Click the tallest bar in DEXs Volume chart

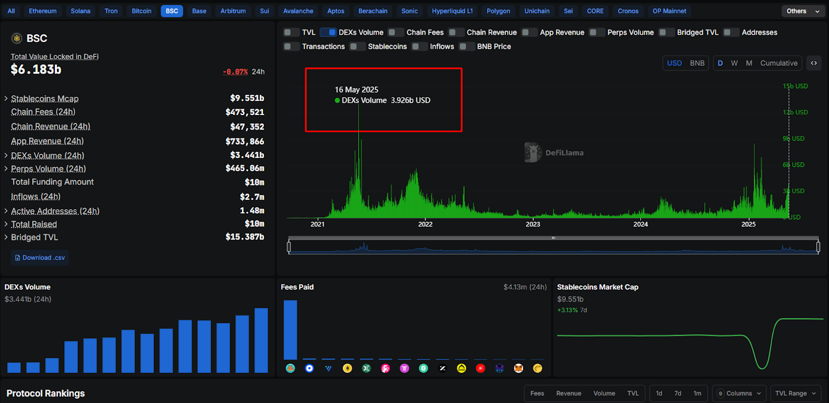pos(261,340)
